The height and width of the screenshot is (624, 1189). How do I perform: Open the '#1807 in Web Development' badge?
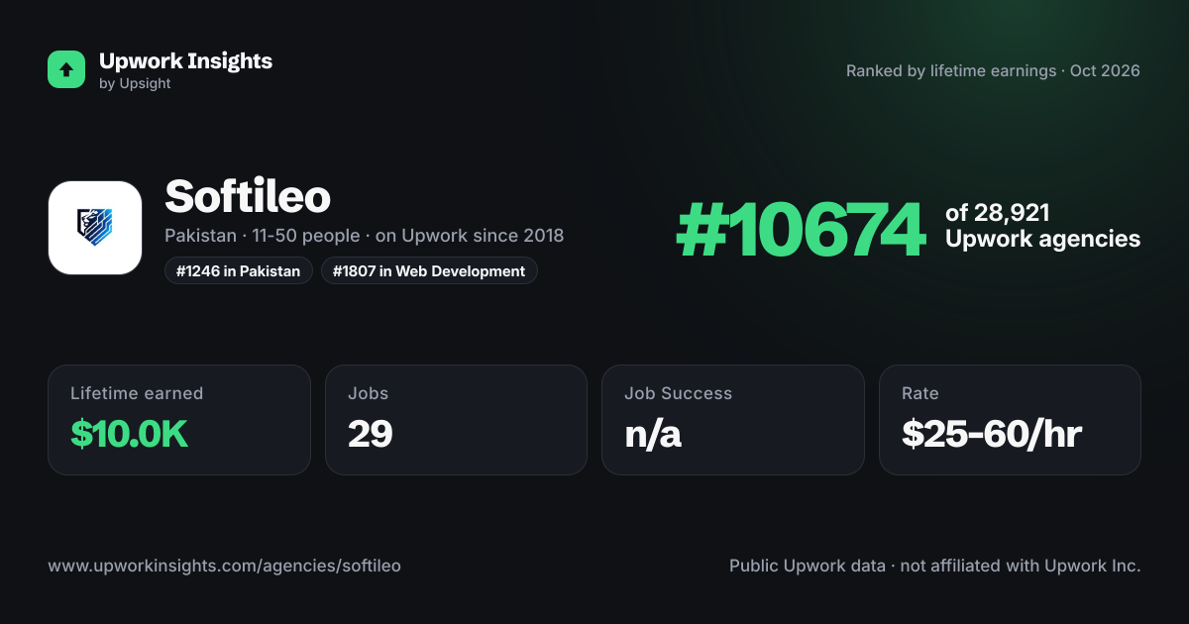pyautogui.click(x=429, y=270)
